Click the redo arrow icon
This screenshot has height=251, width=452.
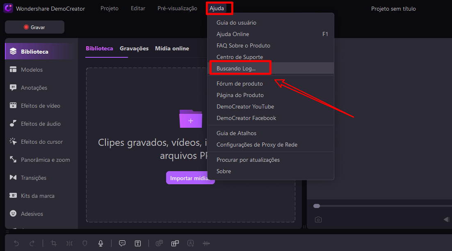click(x=32, y=243)
